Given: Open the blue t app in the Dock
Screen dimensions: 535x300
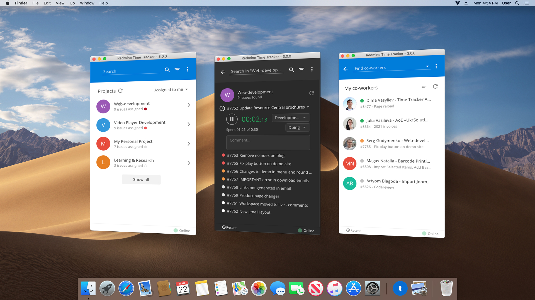Looking at the screenshot, I should pyautogui.click(x=400, y=289).
